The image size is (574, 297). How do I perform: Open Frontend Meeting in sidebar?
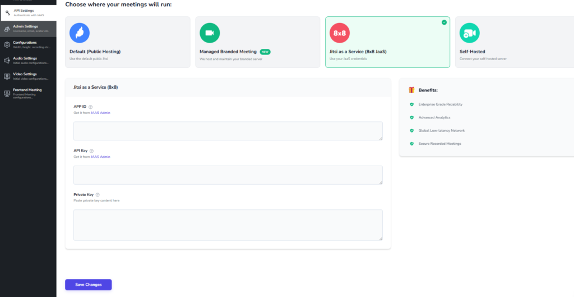[28, 94]
